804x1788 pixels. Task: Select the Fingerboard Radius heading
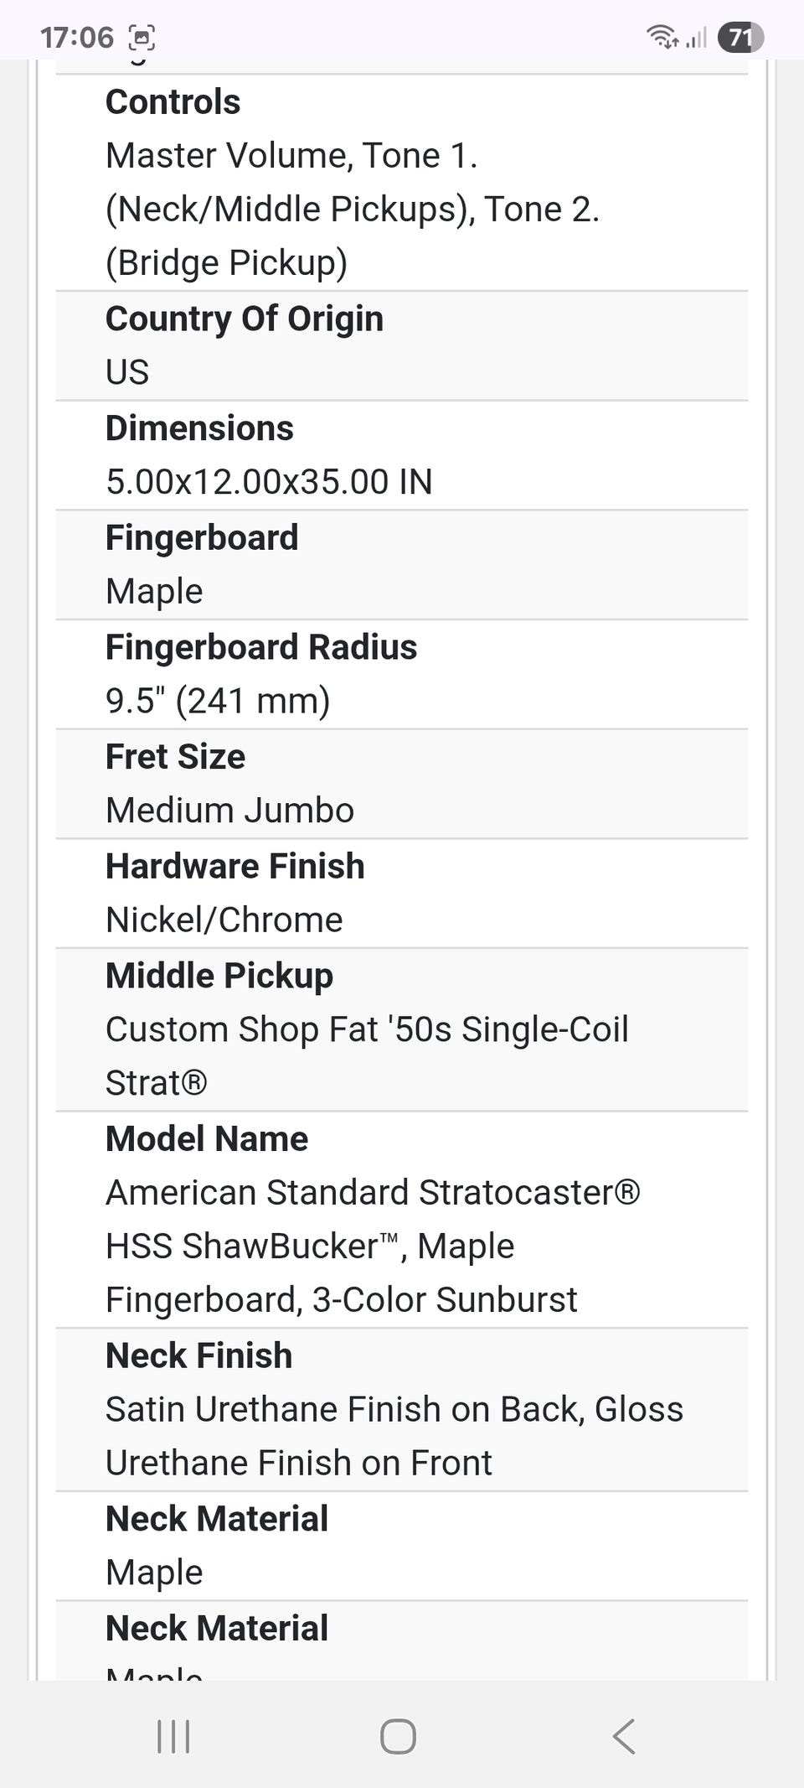coord(261,647)
